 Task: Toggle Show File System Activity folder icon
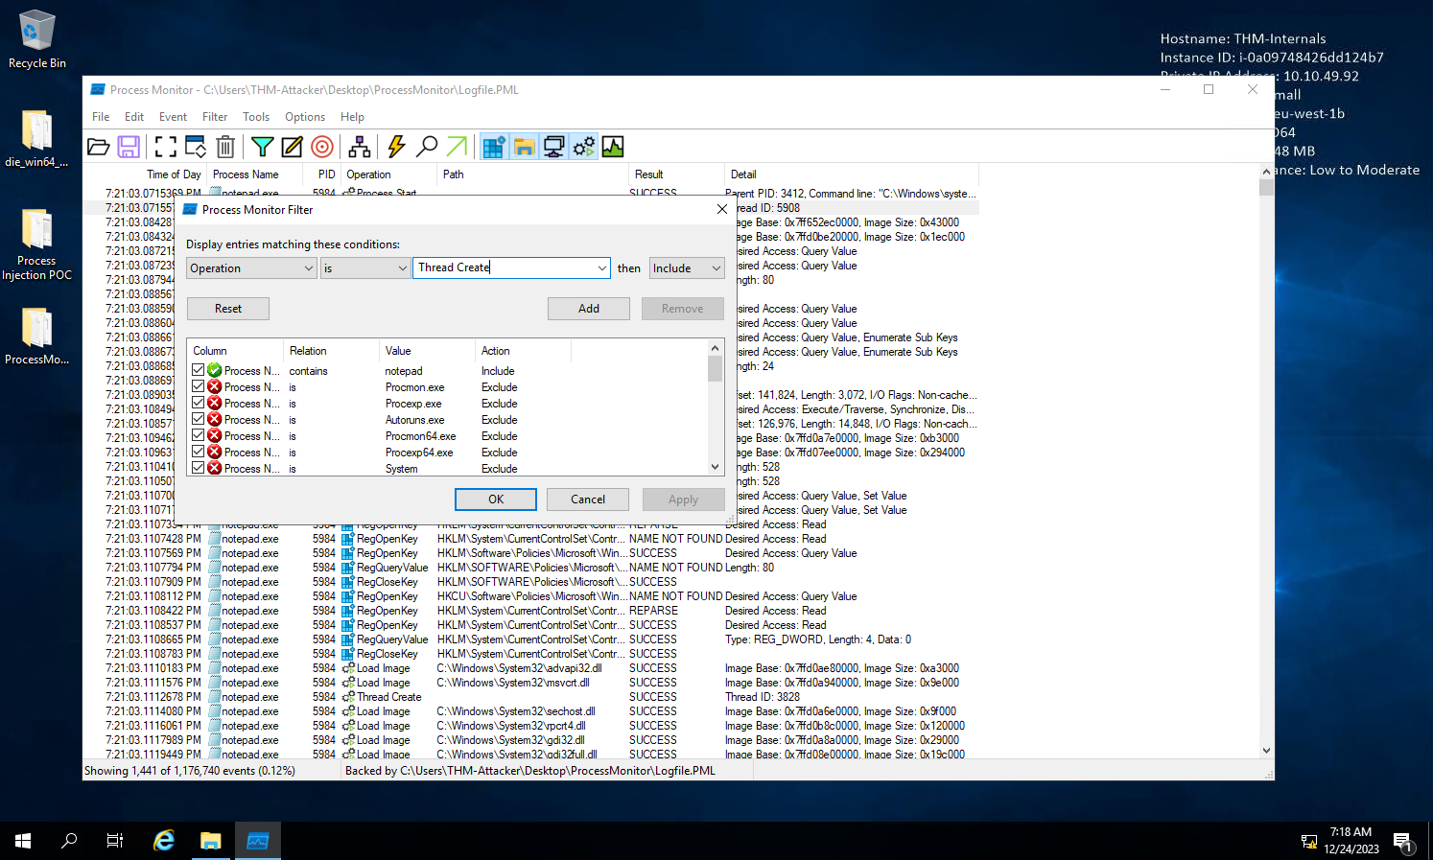524,147
